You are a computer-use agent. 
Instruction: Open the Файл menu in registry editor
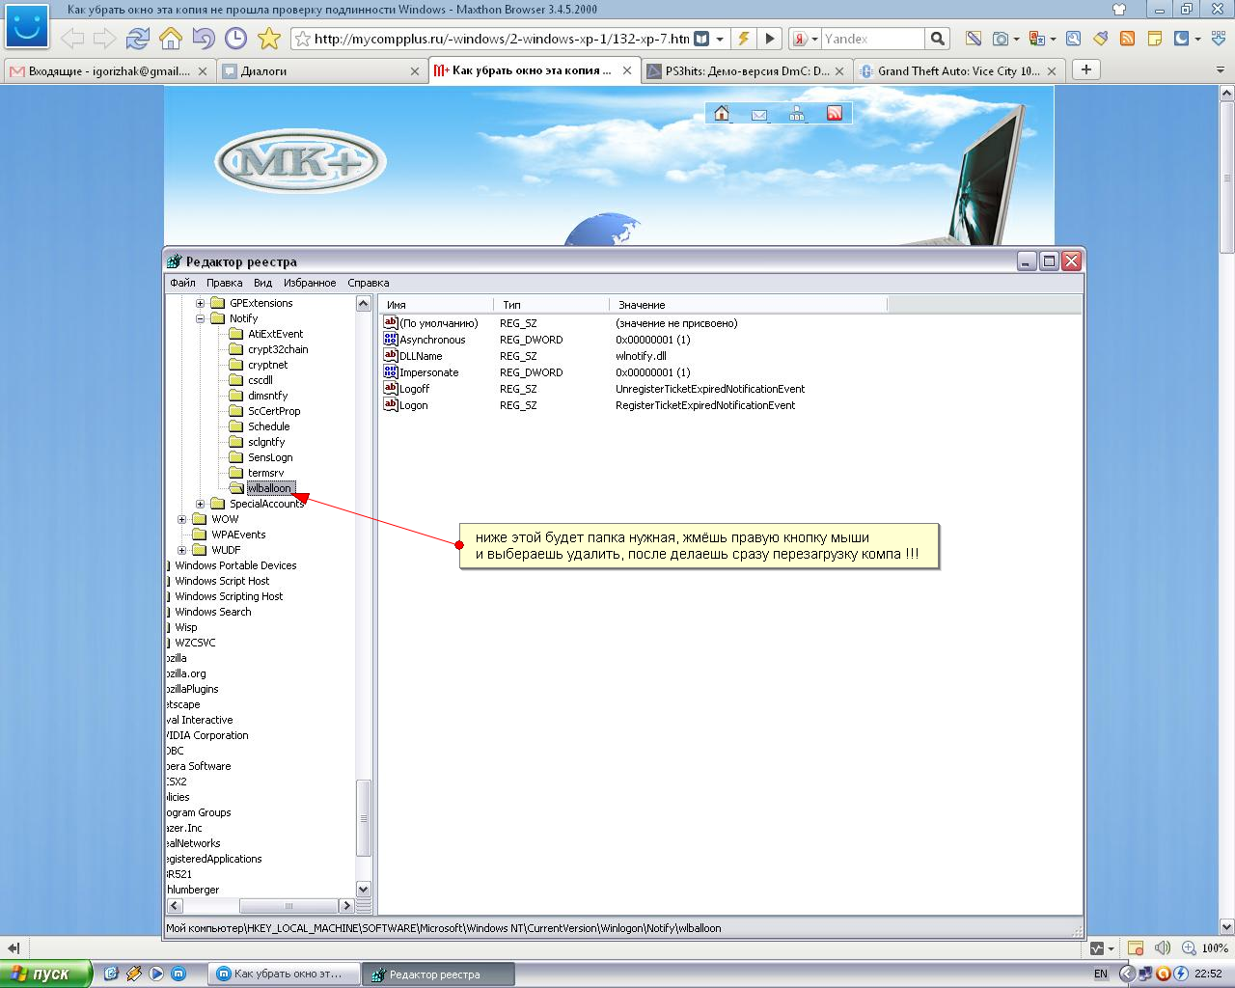(182, 283)
